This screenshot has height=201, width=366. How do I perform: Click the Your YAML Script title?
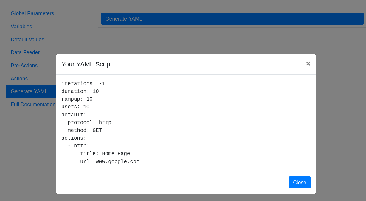click(x=86, y=64)
